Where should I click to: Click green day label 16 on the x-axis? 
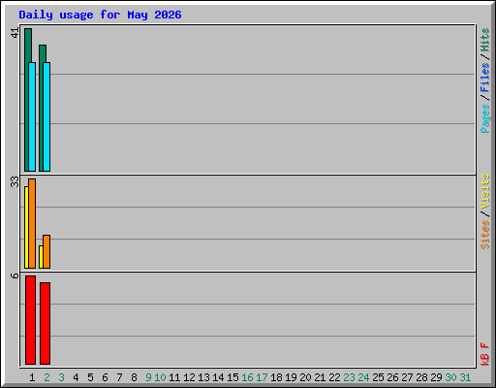247,377
